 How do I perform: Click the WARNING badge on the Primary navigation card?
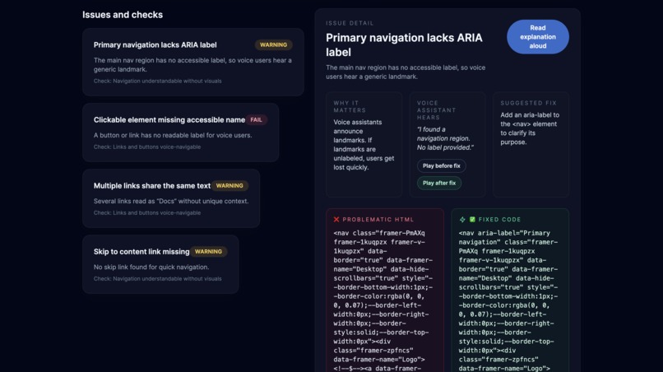click(x=274, y=45)
